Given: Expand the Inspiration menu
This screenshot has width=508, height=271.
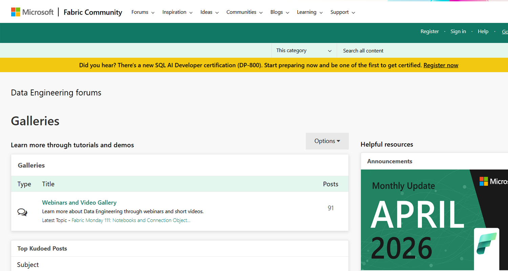Looking at the screenshot, I should [177, 12].
